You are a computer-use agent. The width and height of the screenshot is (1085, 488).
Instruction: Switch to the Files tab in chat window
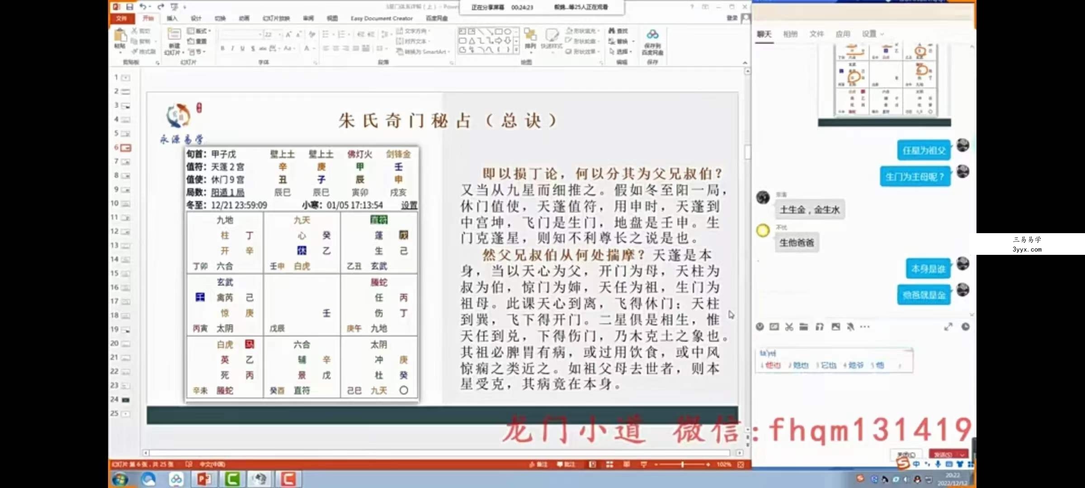click(816, 34)
